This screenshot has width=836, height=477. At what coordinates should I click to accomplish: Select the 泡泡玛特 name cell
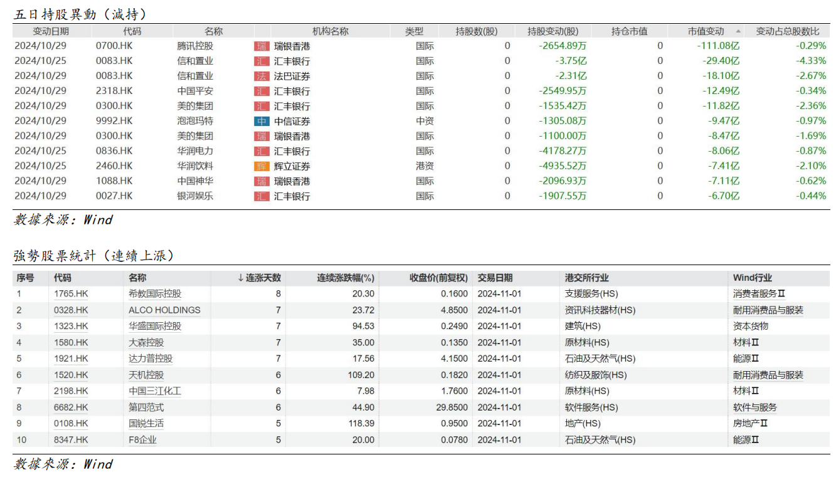tap(195, 122)
